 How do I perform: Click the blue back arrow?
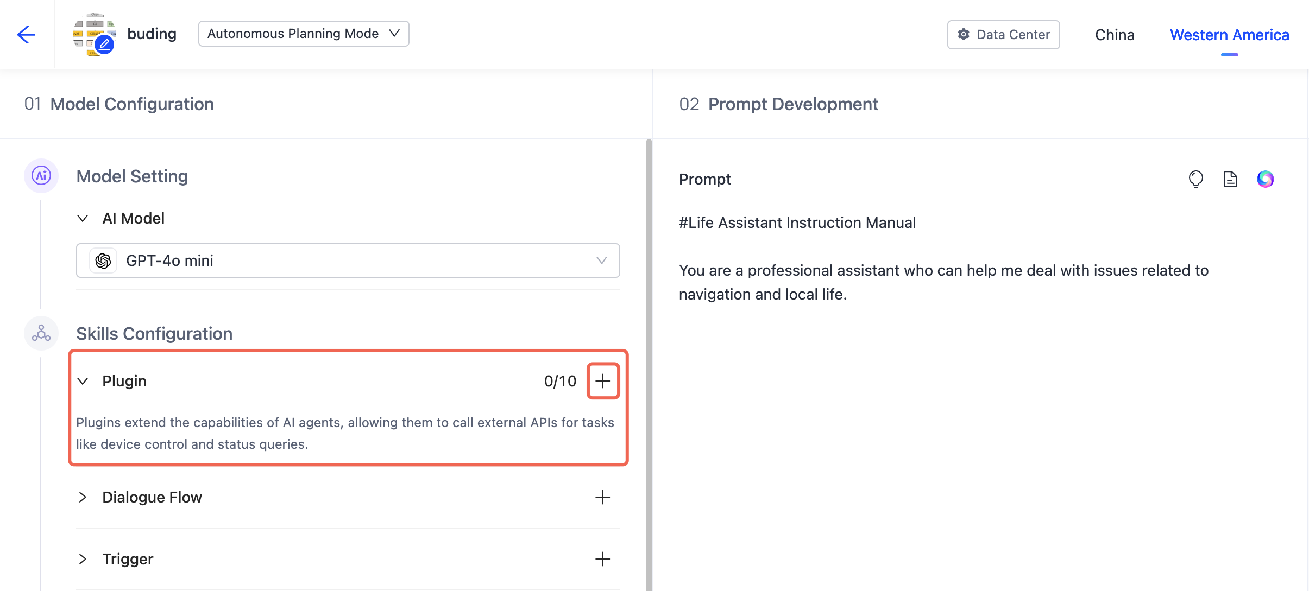[x=26, y=35]
